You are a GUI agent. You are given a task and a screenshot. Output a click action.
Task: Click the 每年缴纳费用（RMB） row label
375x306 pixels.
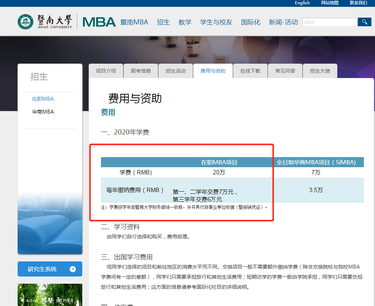click(135, 190)
